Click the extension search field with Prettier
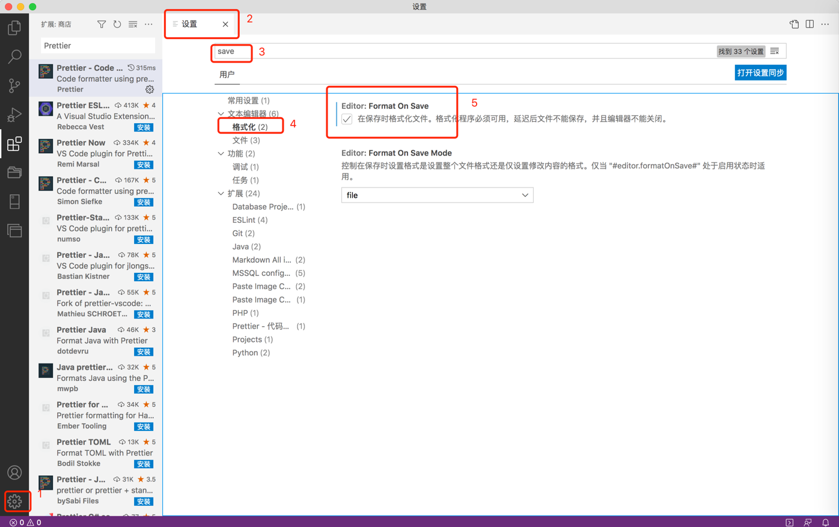The width and height of the screenshot is (839, 527). pyautogui.click(x=98, y=46)
